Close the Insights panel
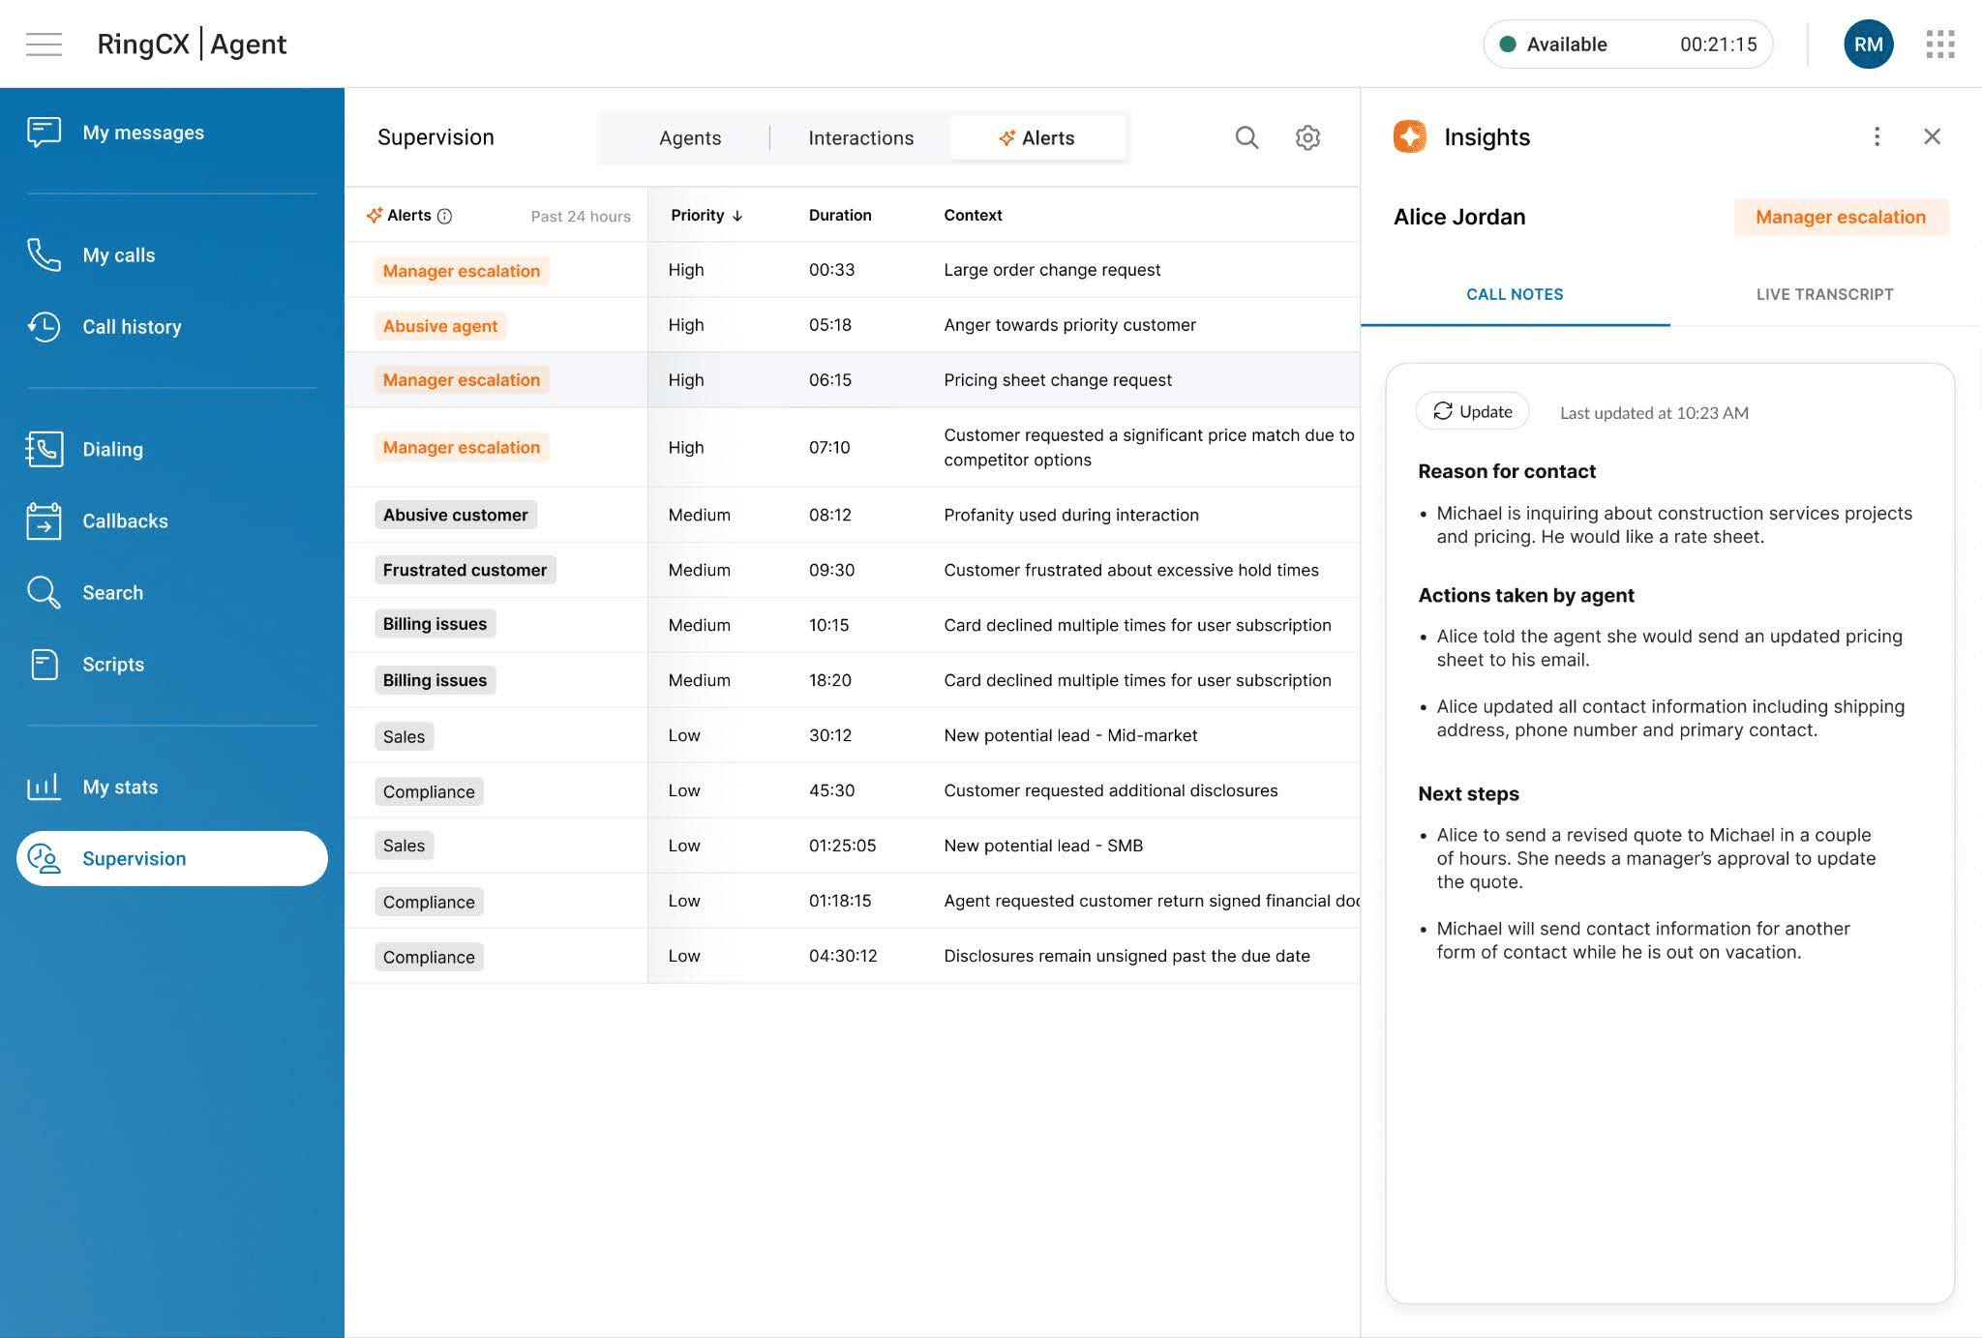 pos(1932,136)
